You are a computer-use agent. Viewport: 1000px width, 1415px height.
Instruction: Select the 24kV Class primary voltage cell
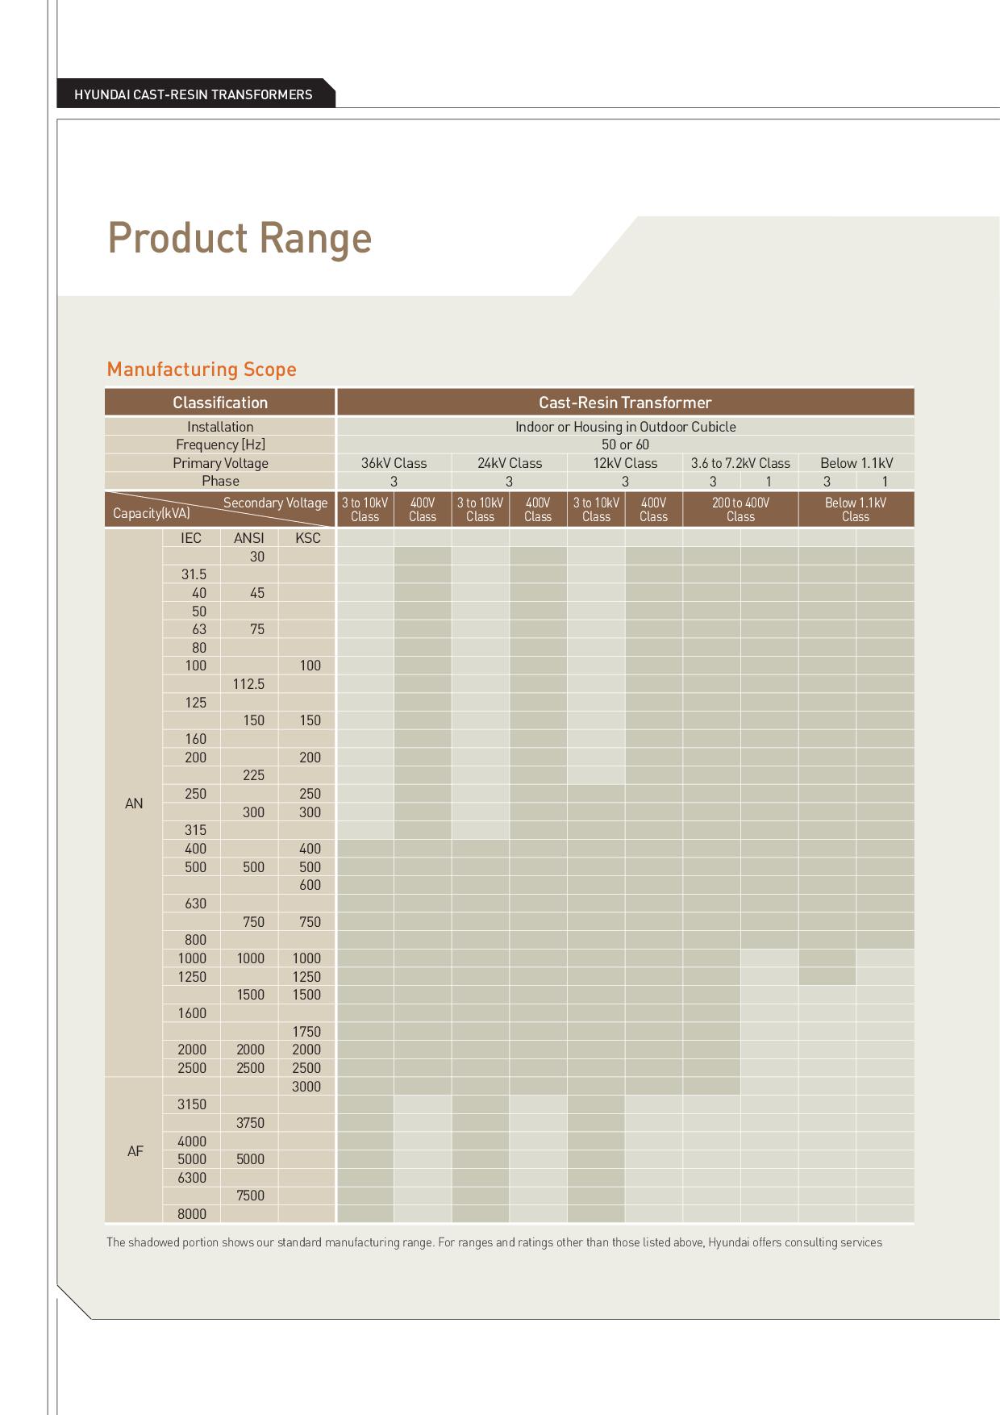510,463
